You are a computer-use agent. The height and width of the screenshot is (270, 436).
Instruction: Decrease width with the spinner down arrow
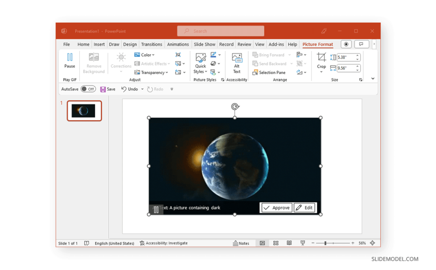point(358,70)
